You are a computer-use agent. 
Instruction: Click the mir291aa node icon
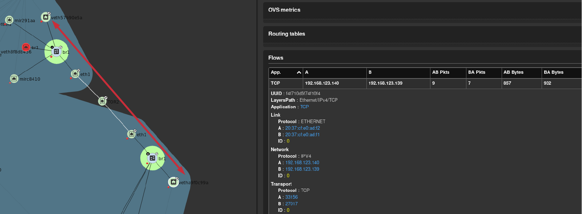9,20
